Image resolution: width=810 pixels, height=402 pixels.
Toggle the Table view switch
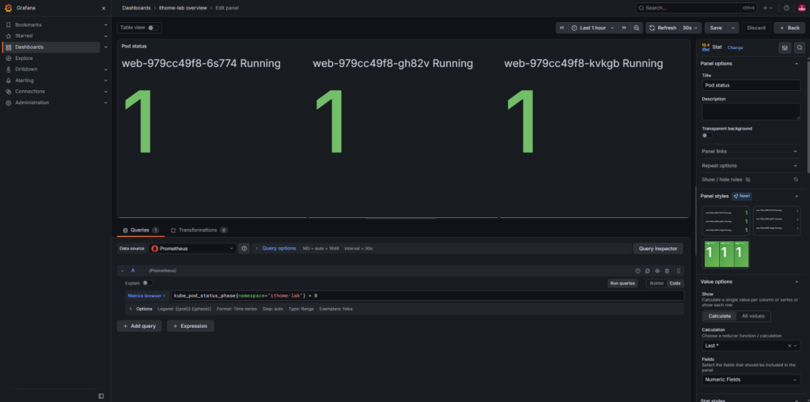click(x=153, y=28)
